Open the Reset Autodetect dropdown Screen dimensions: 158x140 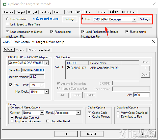click(x=78, y=113)
